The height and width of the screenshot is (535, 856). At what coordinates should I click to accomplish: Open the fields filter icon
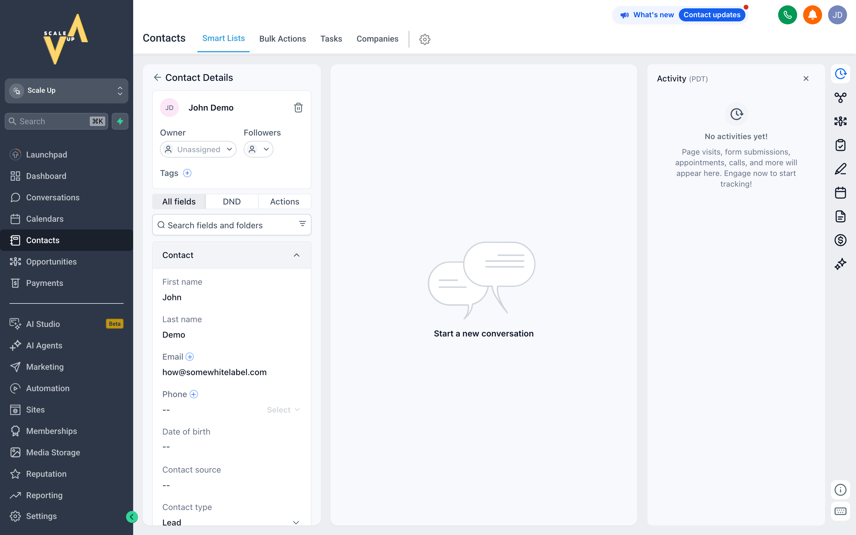tap(303, 224)
